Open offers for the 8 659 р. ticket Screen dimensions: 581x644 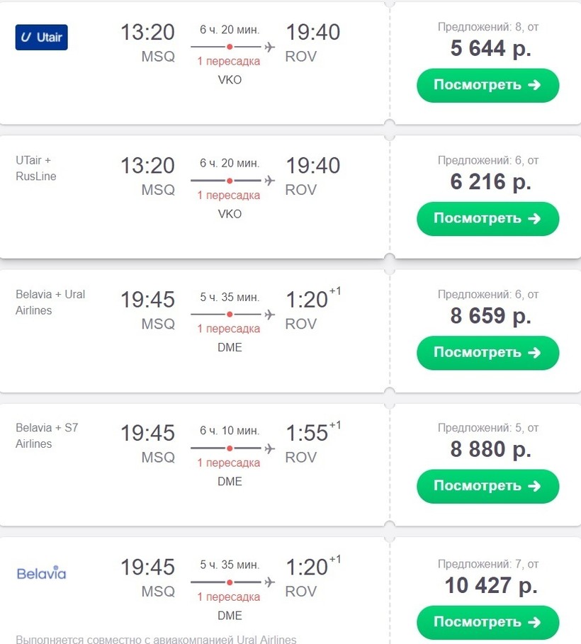487,353
